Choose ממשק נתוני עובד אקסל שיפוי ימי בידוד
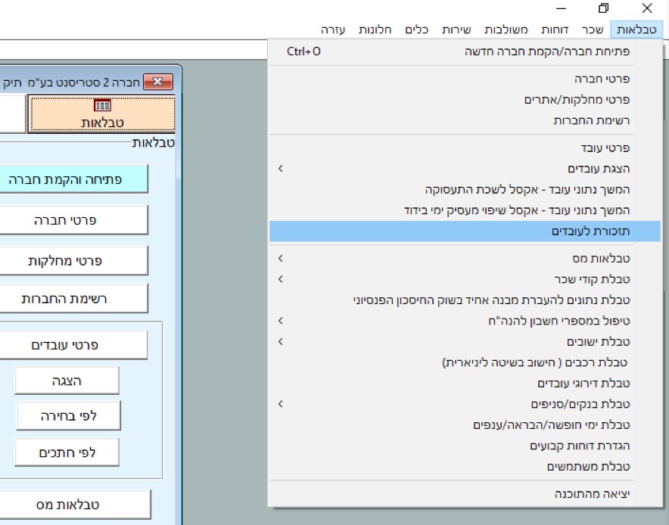The width and height of the screenshot is (669, 525). coord(465,210)
